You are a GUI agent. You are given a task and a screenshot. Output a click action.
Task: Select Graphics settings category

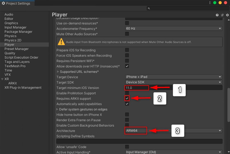click(x=11, y=23)
